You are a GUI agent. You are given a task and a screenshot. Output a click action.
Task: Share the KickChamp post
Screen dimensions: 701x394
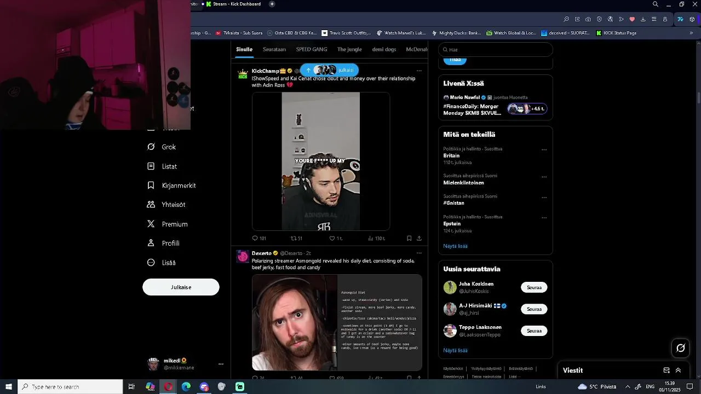419,239
